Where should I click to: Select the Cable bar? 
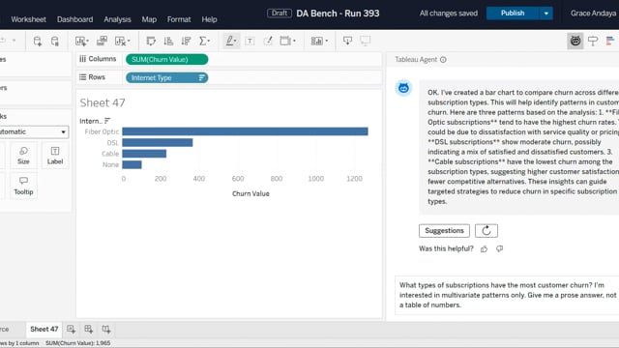tap(144, 154)
